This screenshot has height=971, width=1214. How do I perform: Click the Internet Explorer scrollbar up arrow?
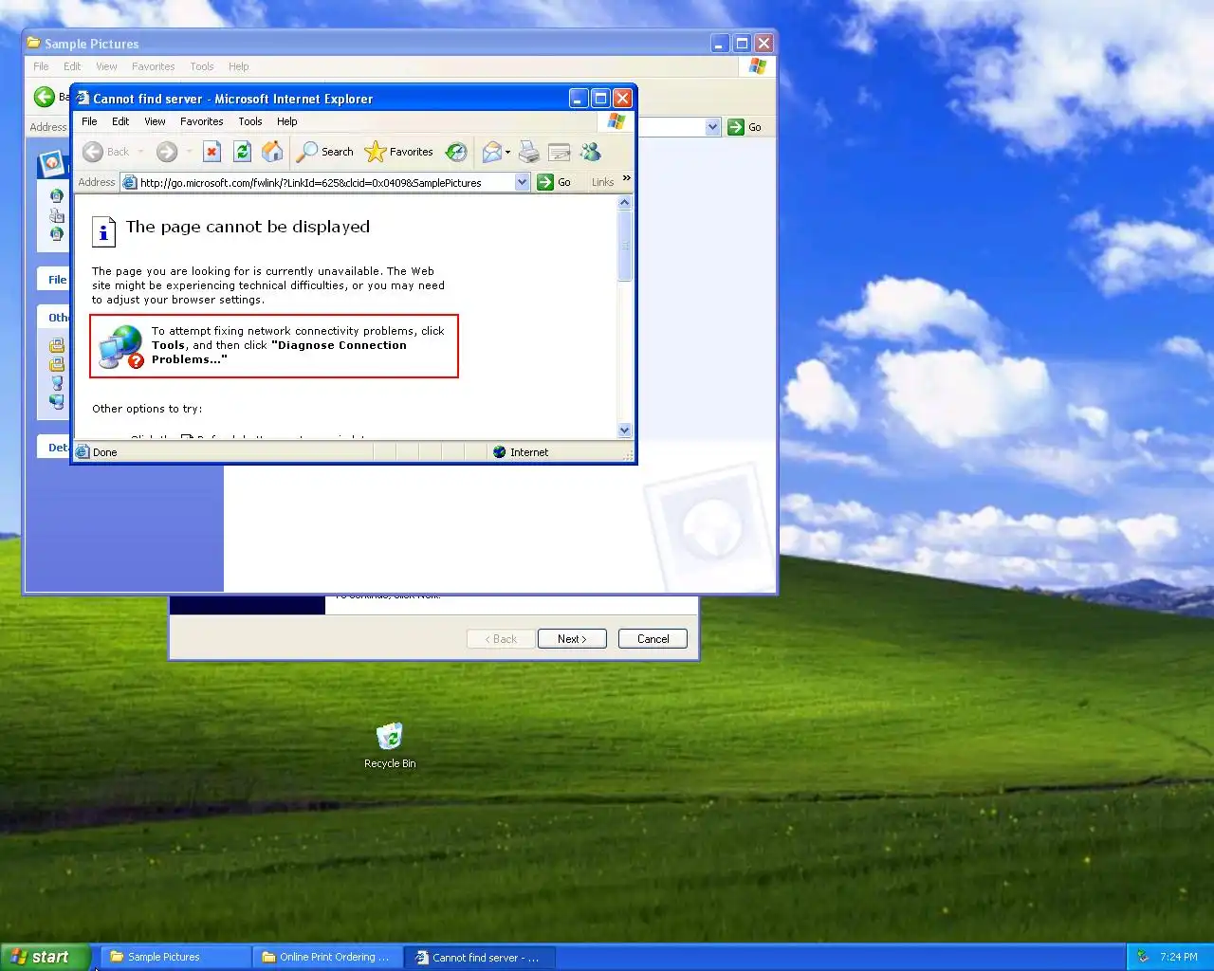pyautogui.click(x=624, y=202)
